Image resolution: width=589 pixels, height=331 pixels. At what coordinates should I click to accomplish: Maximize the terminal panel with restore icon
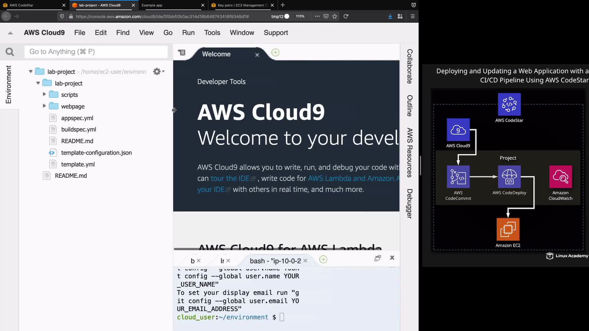point(378,258)
